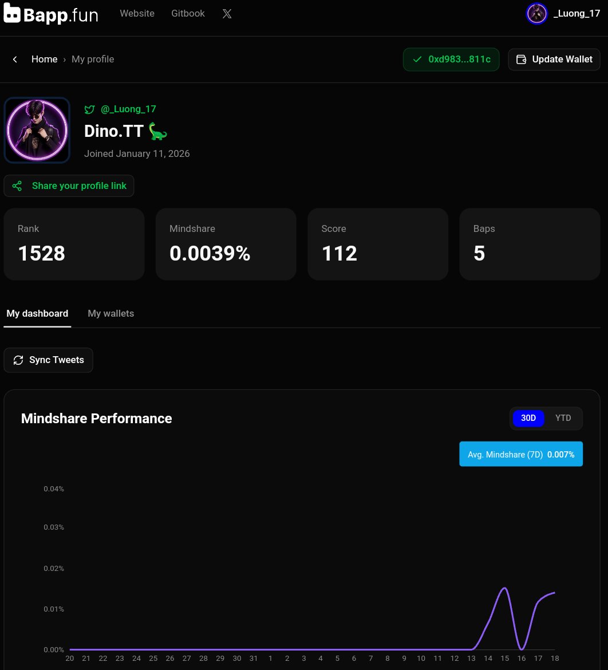
Task: Select the YTD chart range
Action: (563, 418)
